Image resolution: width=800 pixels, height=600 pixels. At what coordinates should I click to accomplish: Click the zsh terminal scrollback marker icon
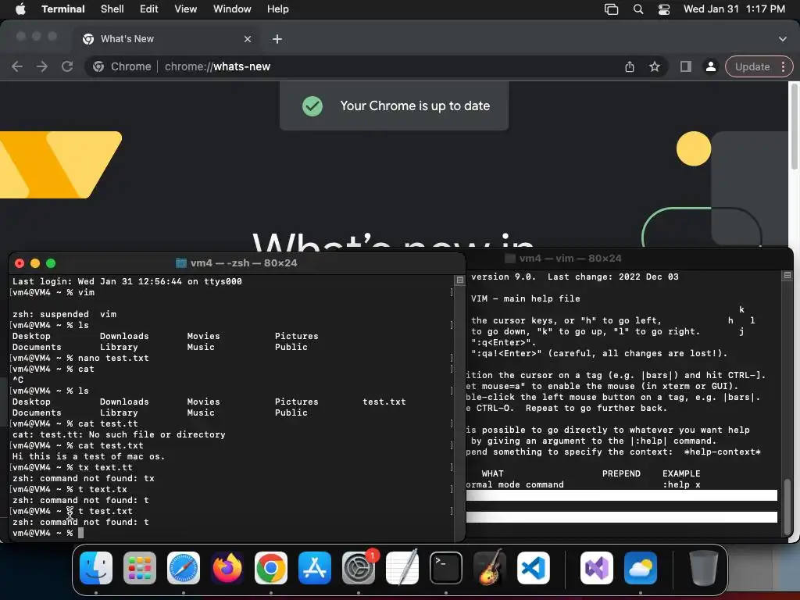point(459,280)
